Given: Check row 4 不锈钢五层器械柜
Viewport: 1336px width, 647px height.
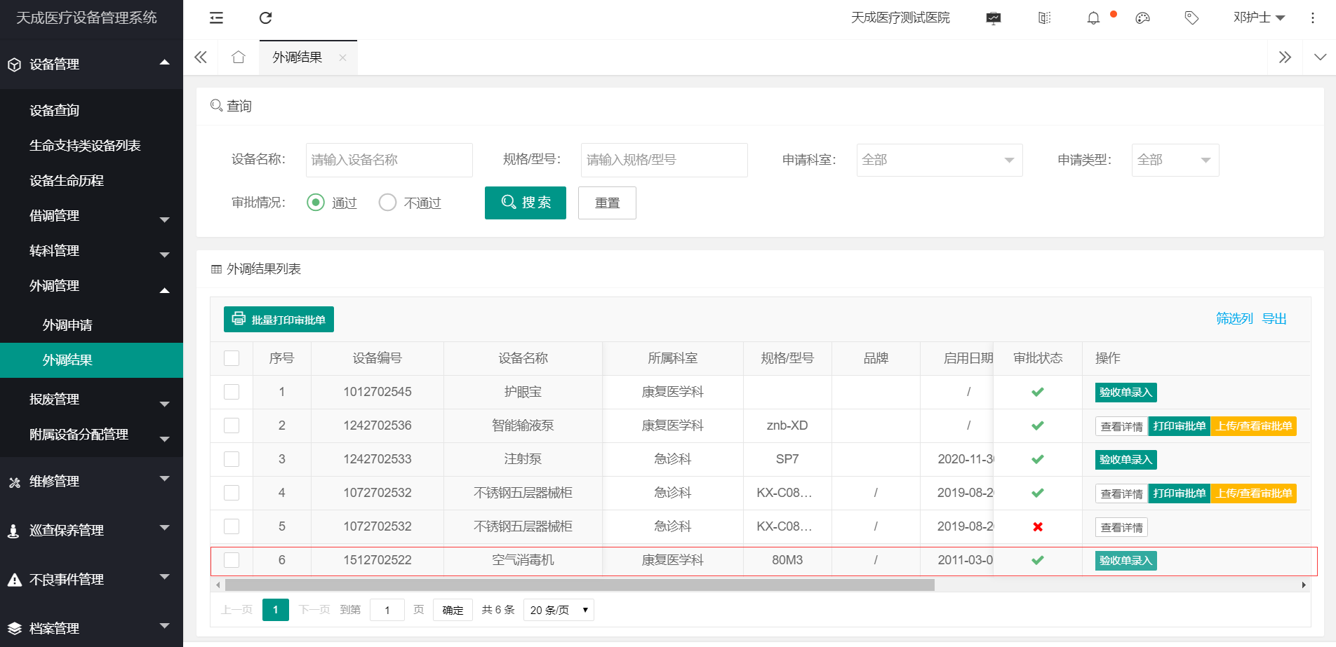Looking at the screenshot, I should (x=232, y=493).
